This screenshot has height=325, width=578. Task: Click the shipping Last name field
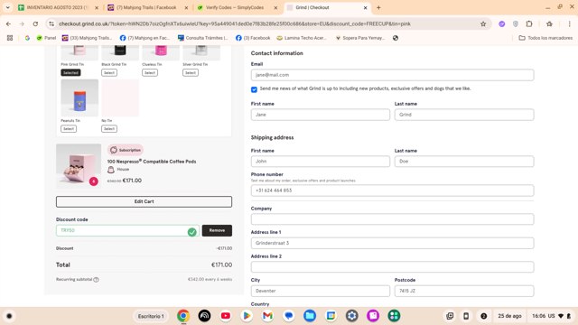pyautogui.click(x=464, y=162)
